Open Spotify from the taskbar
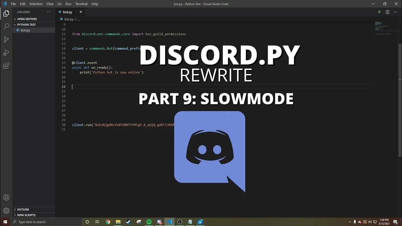This screenshot has height=226, width=402. [x=149, y=222]
